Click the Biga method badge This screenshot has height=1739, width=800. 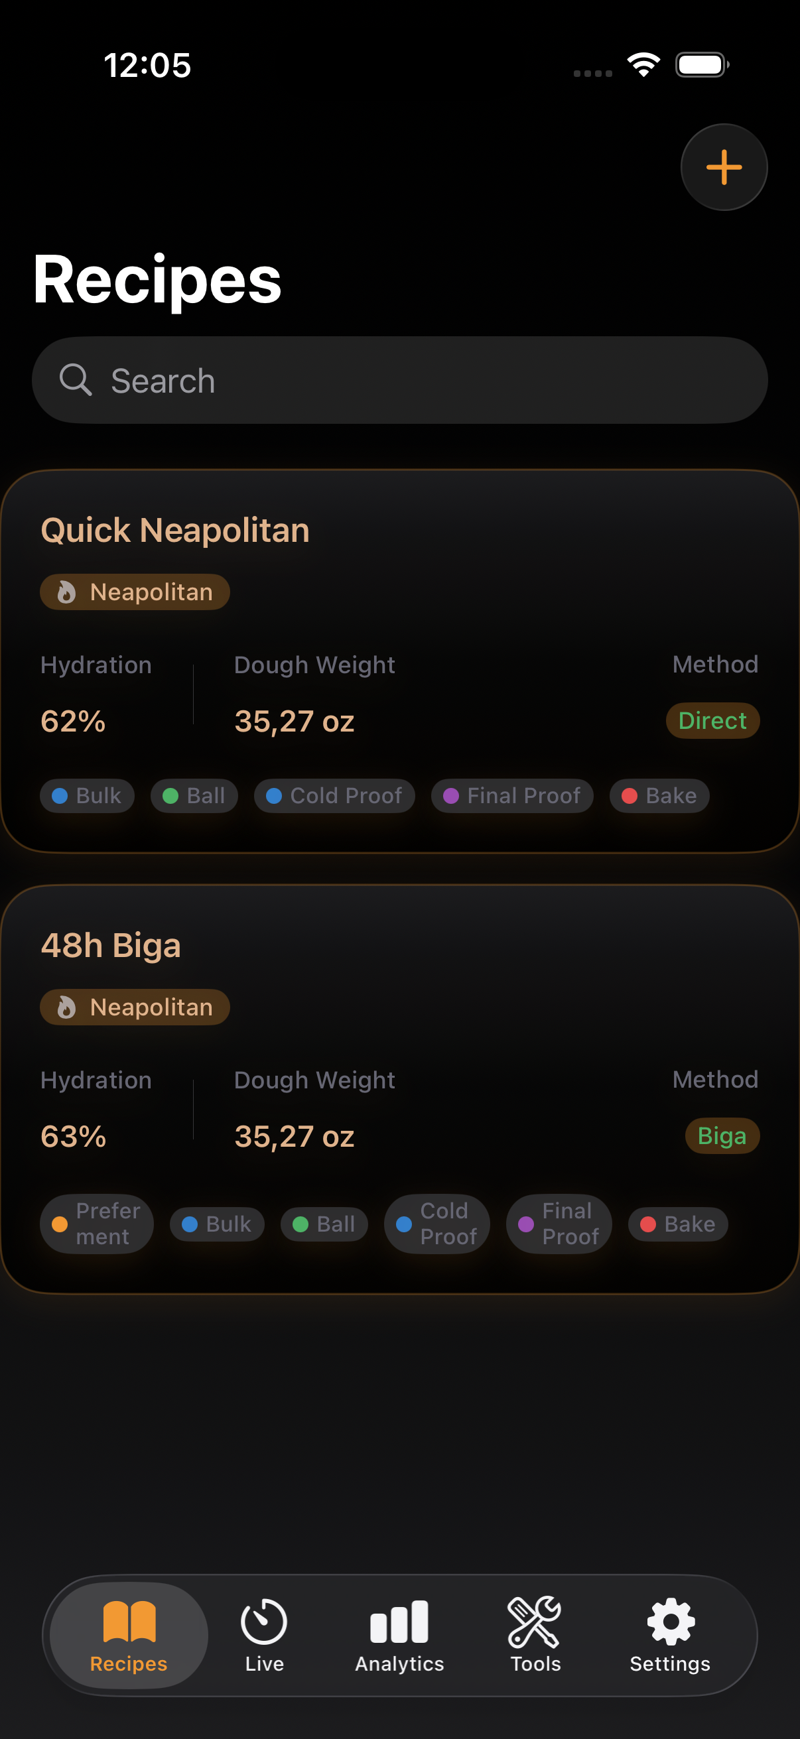pyautogui.click(x=722, y=1135)
